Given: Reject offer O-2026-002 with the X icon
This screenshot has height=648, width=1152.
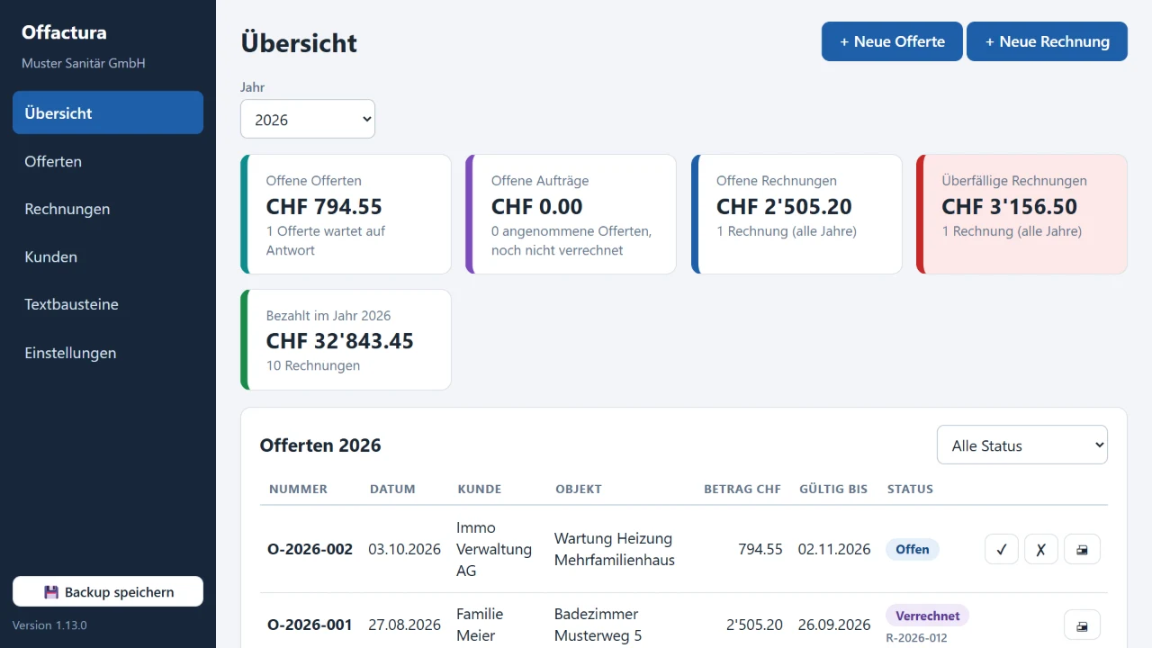Looking at the screenshot, I should point(1041,549).
